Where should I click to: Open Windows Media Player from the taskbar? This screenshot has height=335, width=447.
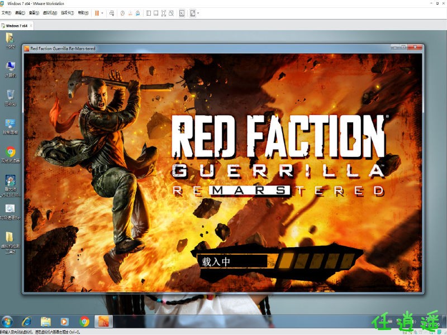[64, 322]
